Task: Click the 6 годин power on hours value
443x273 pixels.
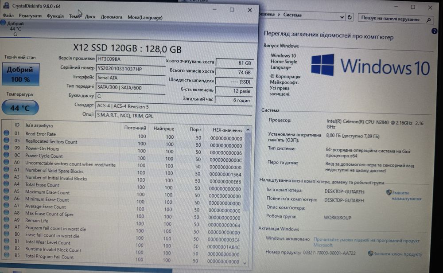Action: click(233, 100)
